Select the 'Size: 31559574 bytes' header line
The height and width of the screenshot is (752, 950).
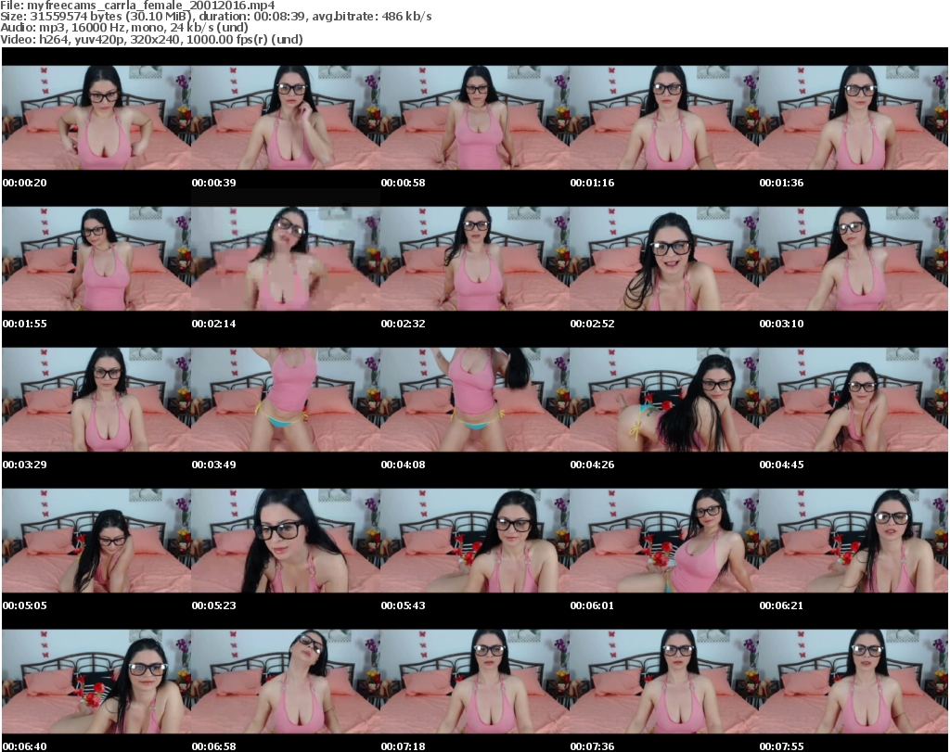click(x=216, y=17)
